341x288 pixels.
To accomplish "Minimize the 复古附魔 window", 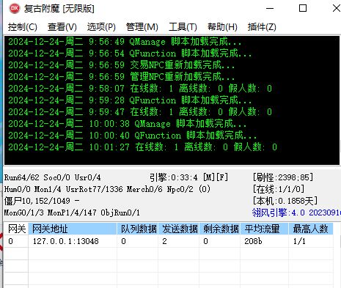I will pos(270,9).
